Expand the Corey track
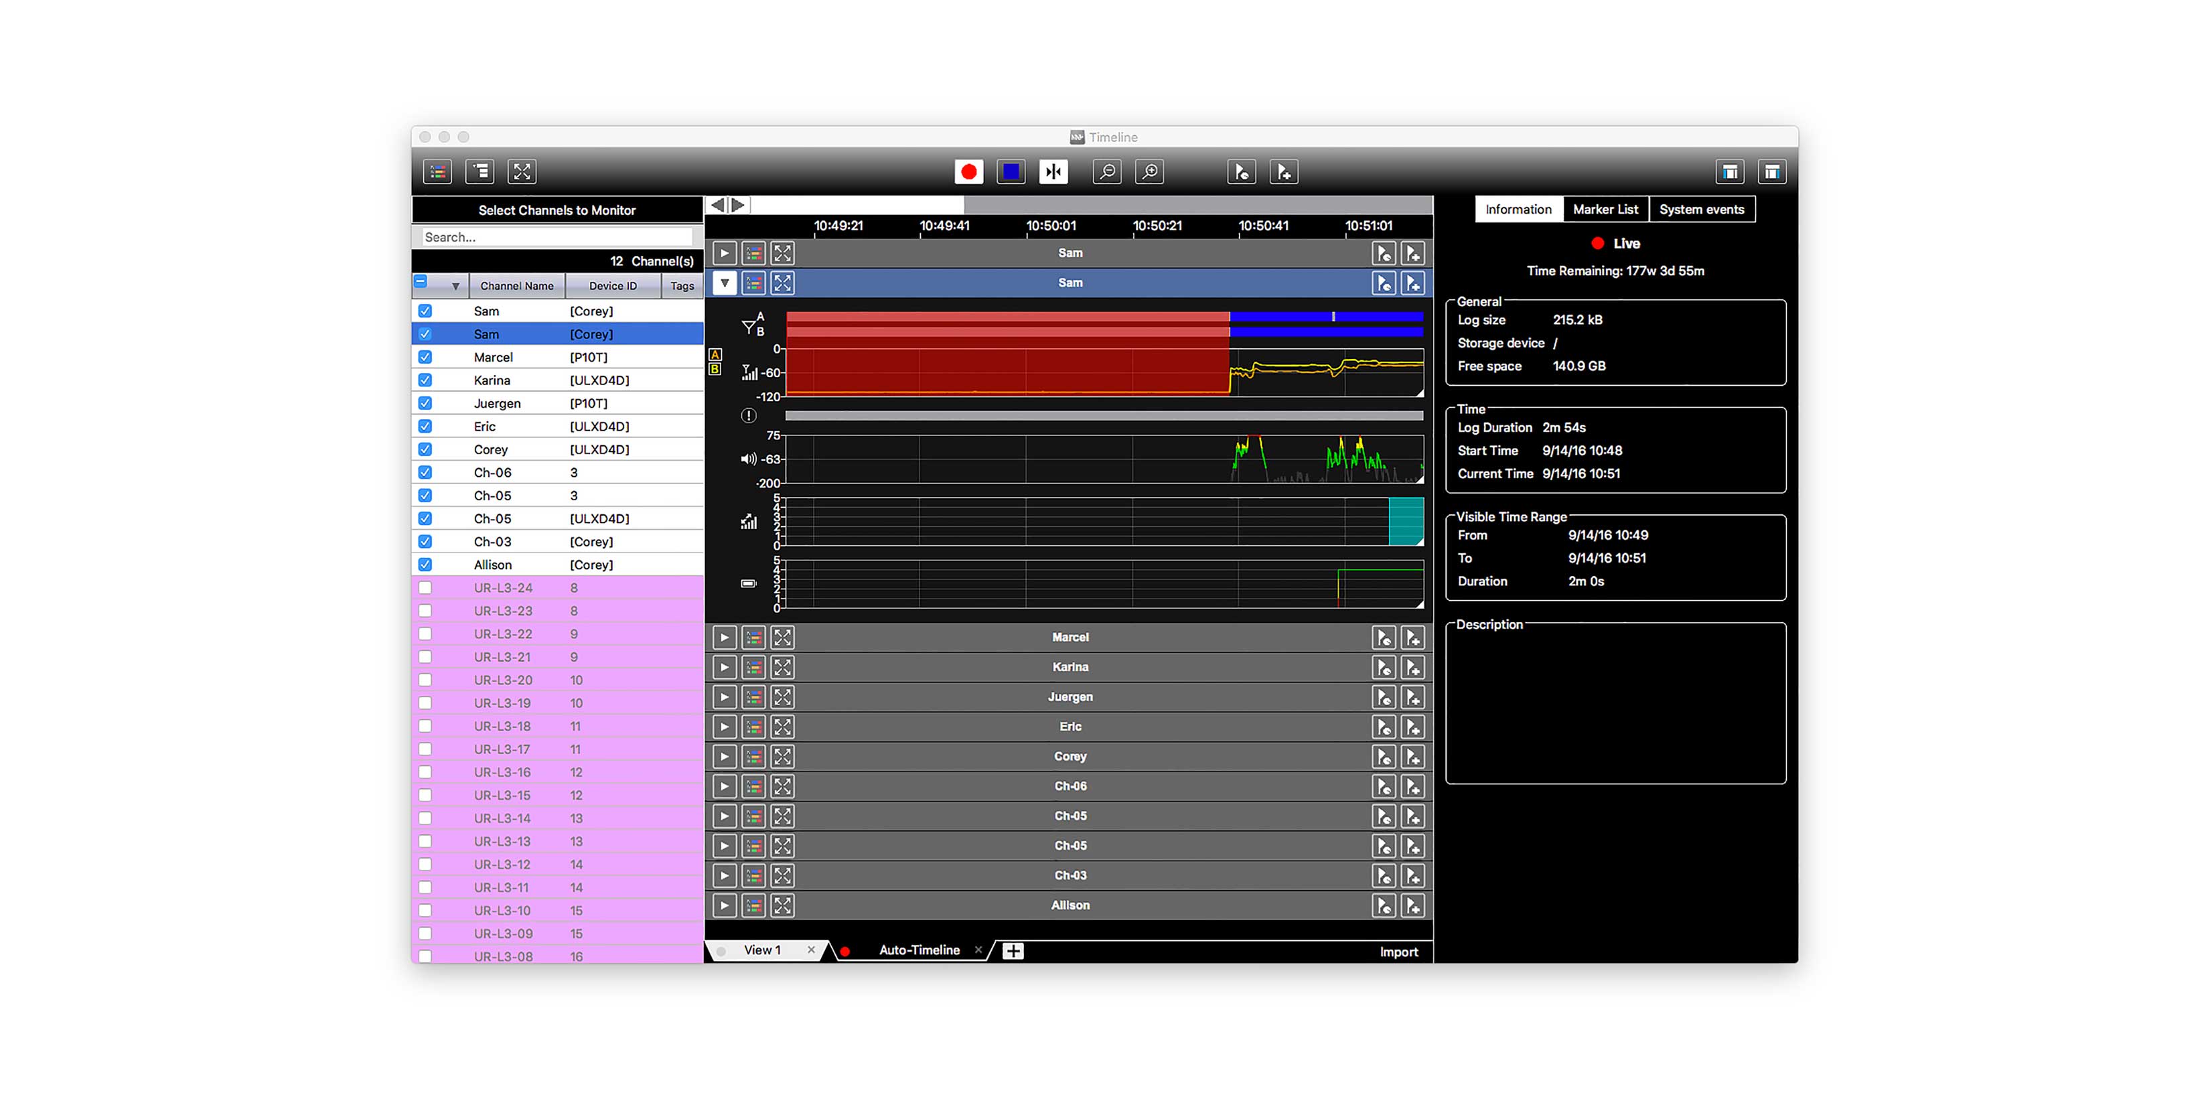The image size is (2210, 1105). click(724, 757)
